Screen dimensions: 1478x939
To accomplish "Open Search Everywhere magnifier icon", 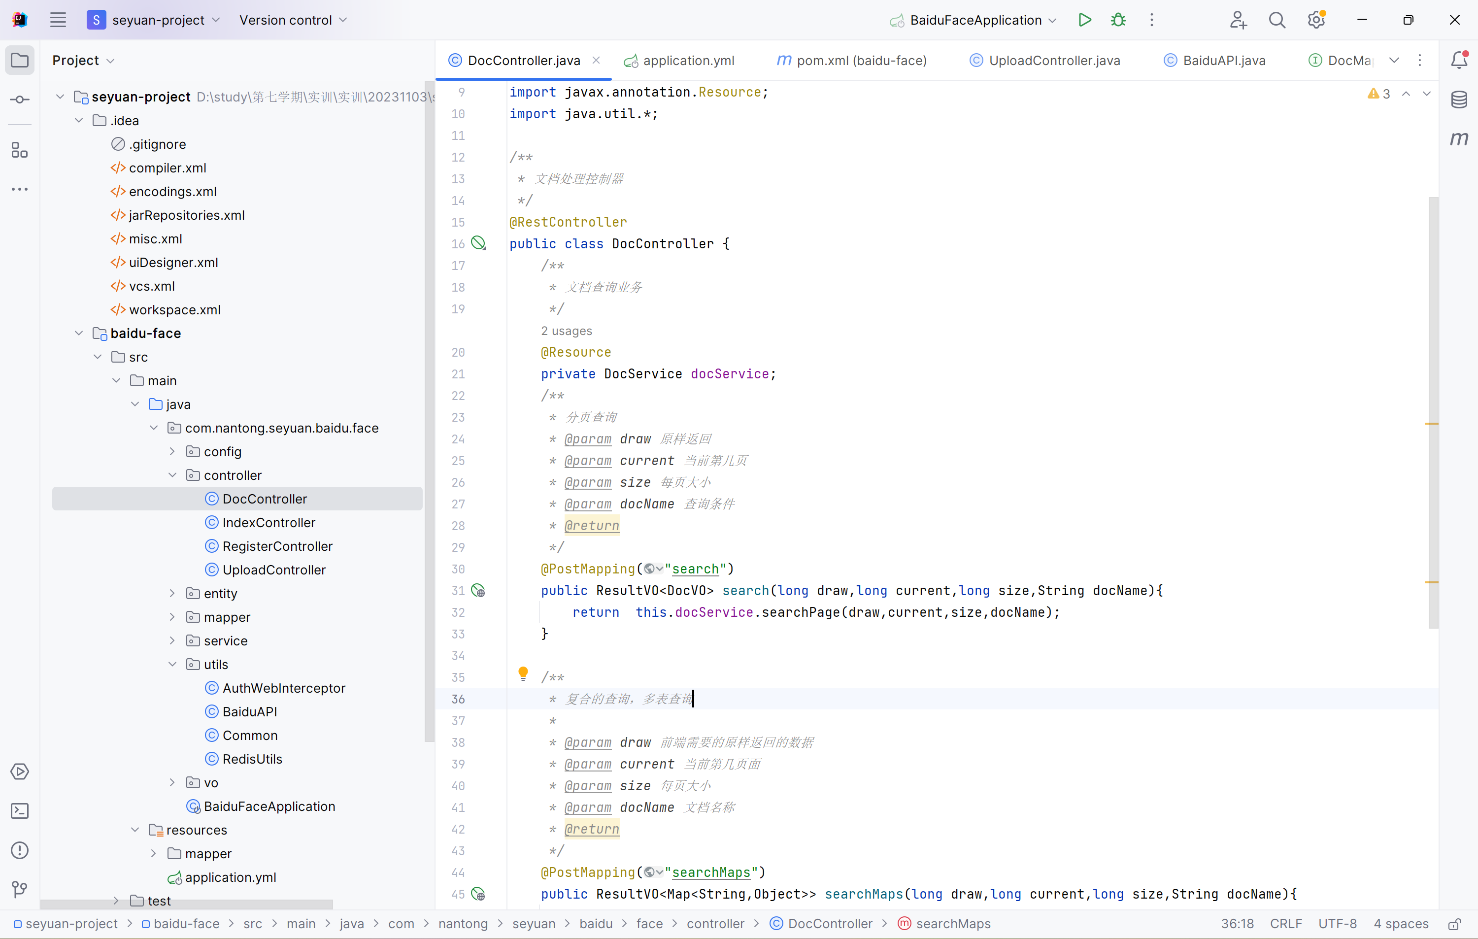I will 1276,20.
